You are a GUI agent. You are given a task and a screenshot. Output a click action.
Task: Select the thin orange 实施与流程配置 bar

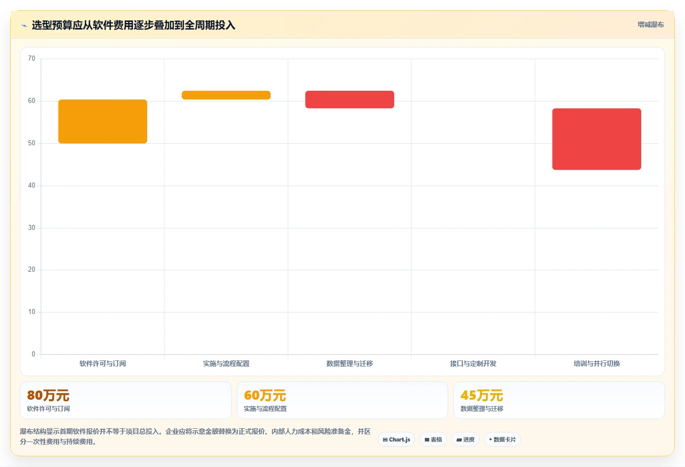(x=226, y=95)
